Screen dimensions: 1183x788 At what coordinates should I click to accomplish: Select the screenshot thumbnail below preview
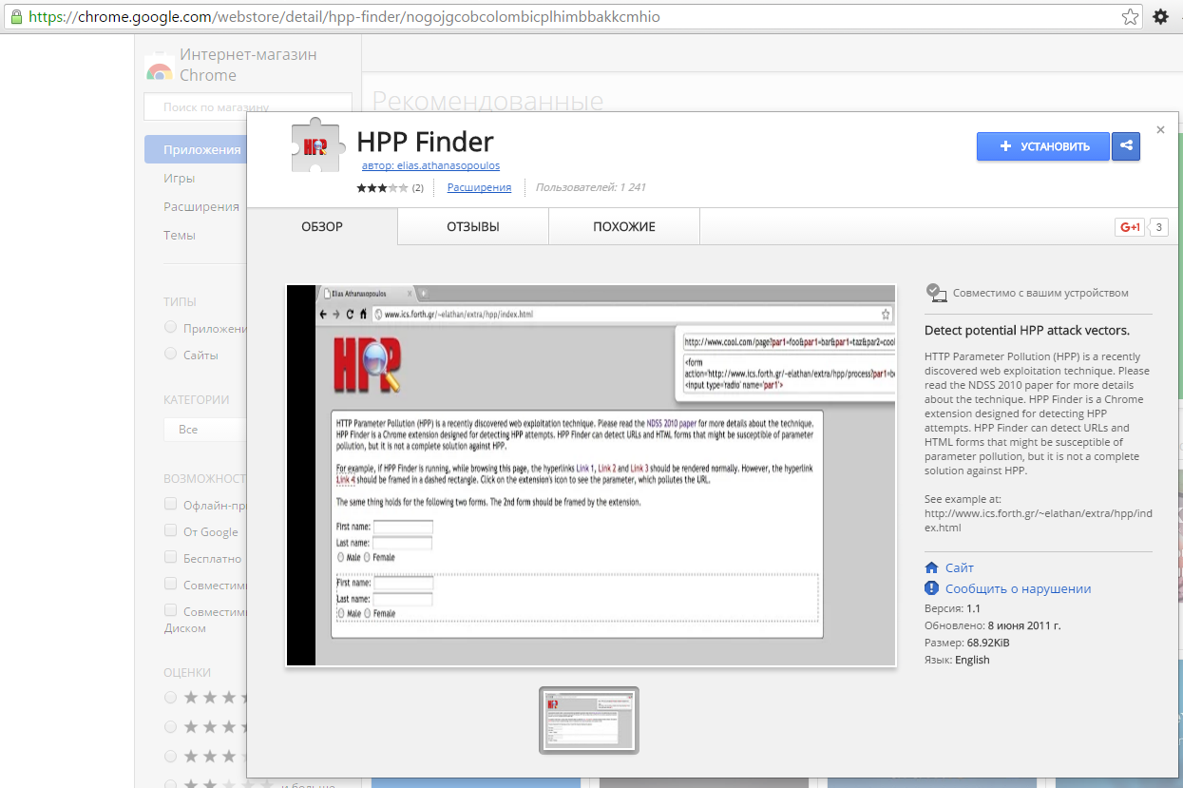point(589,720)
